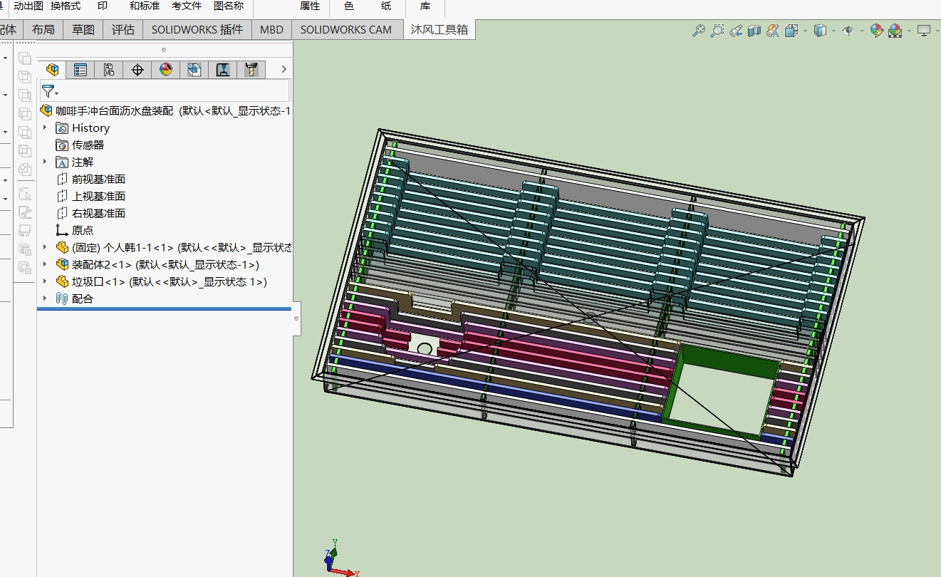Collapse the FeatureManager panel with its edge handle
Screen dimensions: 941x577
click(x=296, y=318)
